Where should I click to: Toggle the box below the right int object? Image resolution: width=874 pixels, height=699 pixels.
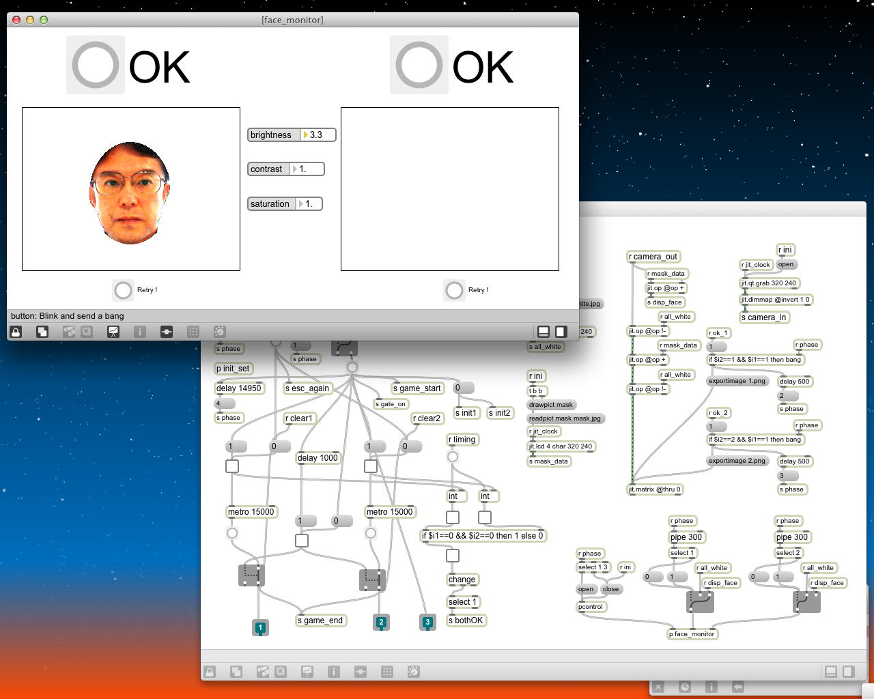(x=485, y=517)
